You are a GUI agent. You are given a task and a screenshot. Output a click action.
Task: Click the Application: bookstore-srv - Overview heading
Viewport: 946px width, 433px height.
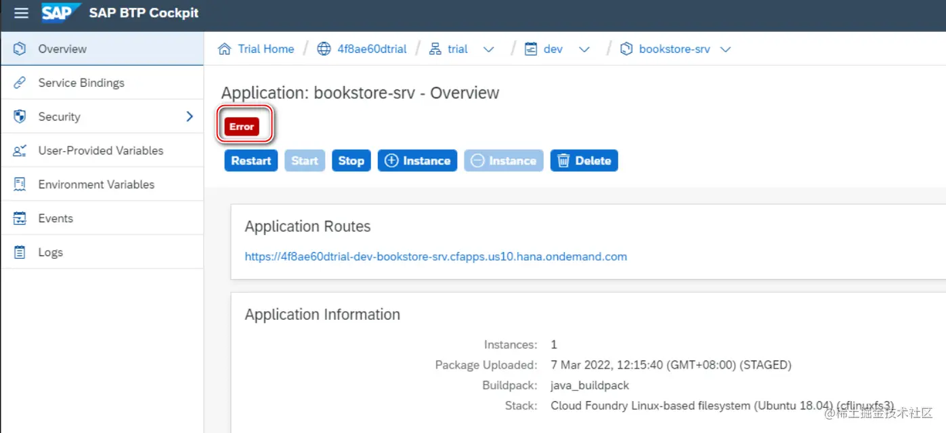tap(360, 93)
